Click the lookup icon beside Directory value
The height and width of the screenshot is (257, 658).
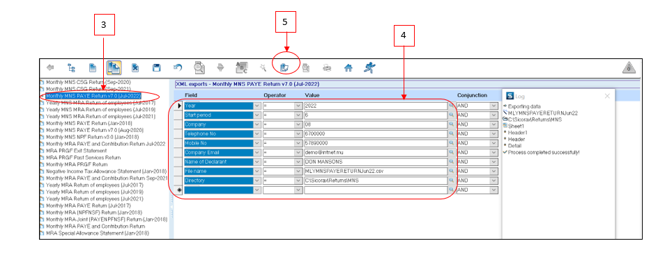[451, 181]
